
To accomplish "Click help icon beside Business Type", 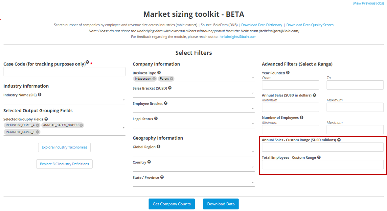I will tap(159, 73).
